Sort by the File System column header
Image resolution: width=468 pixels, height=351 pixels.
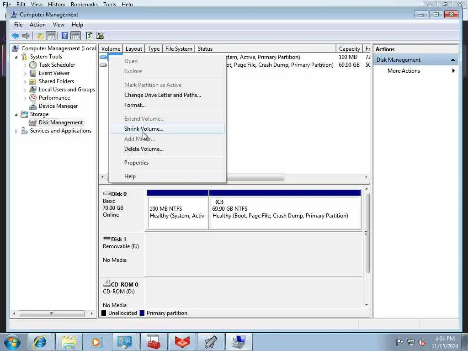[179, 48]
